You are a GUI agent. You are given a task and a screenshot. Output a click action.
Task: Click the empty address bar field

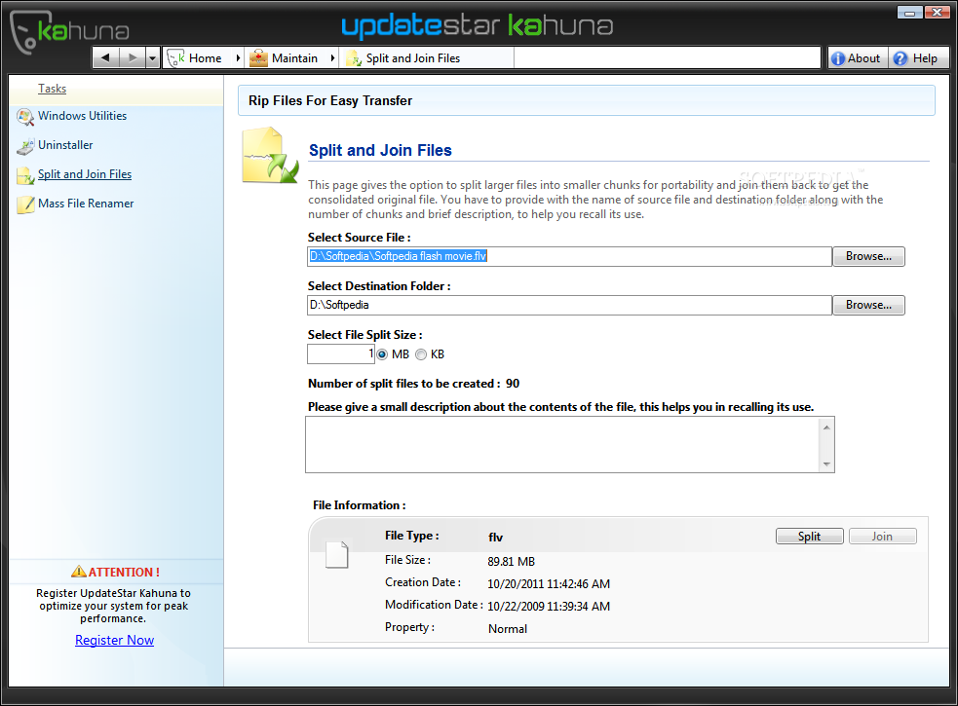coord(667,58)
